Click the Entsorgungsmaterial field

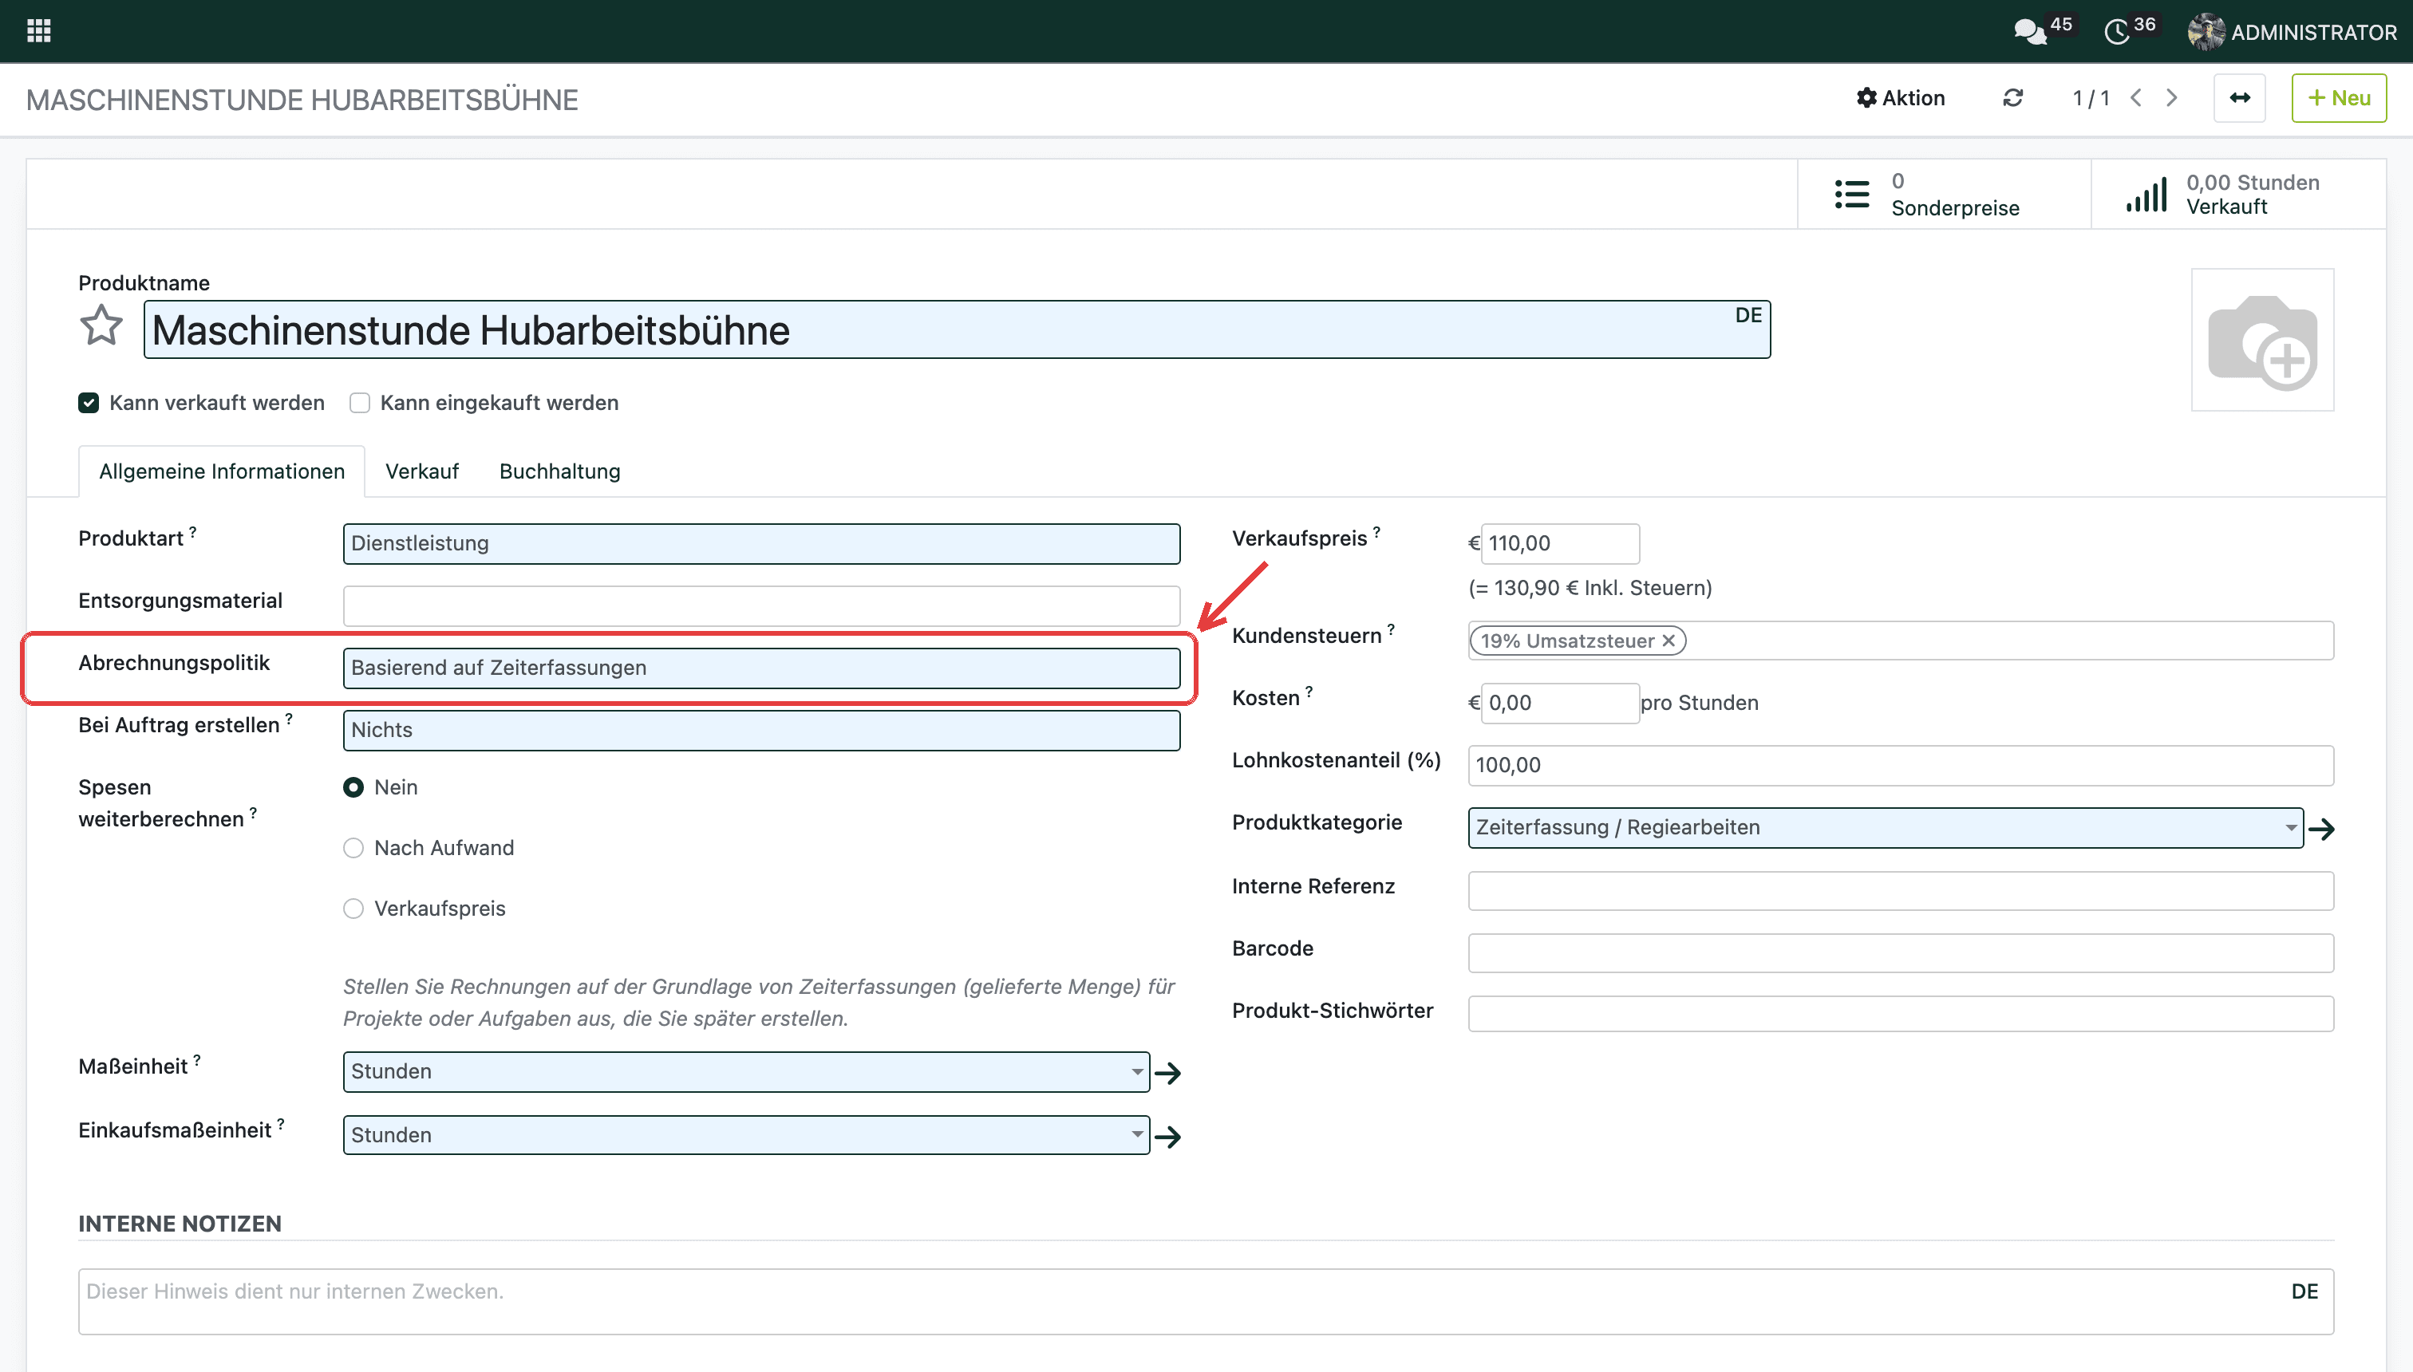[x=761, y=606]
